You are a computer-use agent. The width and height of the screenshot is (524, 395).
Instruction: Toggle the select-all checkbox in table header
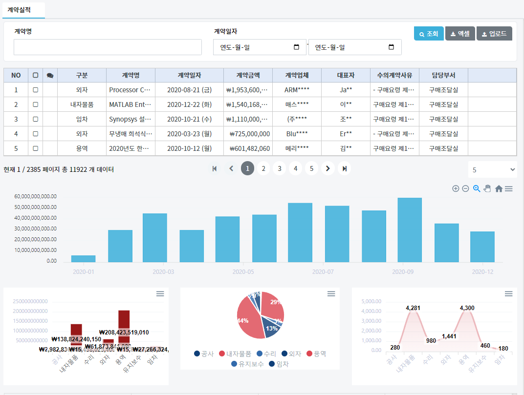coord(35,75)
